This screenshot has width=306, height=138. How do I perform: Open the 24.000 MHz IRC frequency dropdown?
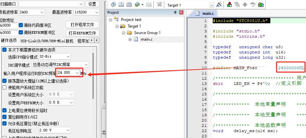69,72
